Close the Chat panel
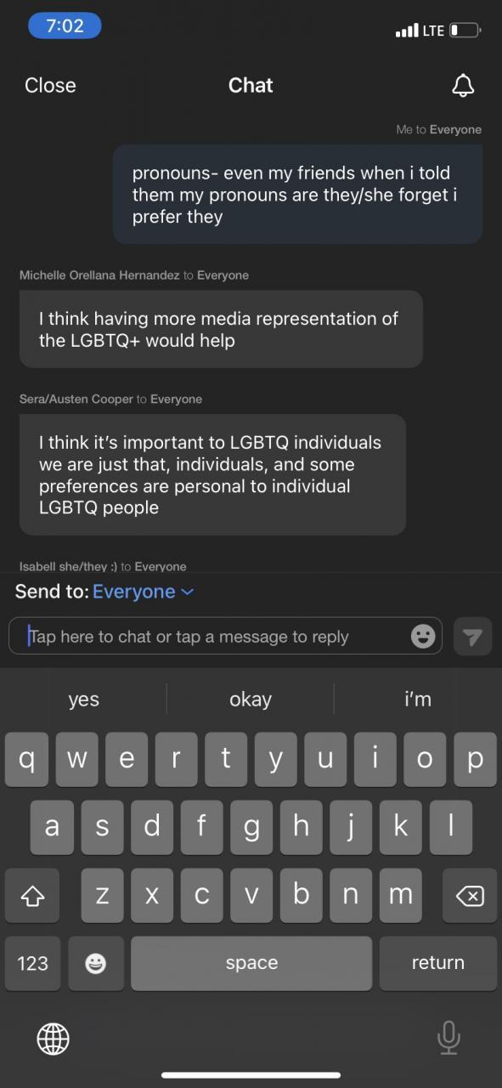This screenshot has height=1088, width=502. pos(50,85)
